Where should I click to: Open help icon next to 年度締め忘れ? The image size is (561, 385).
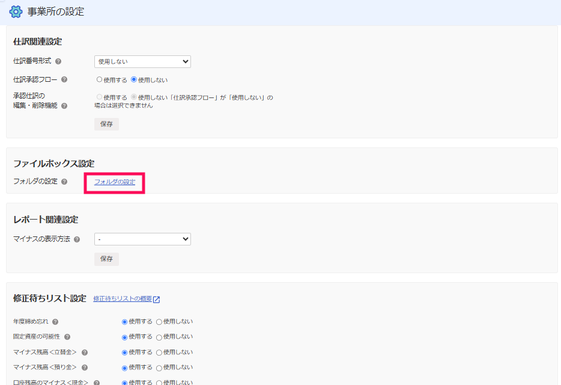tap(55, 322)
